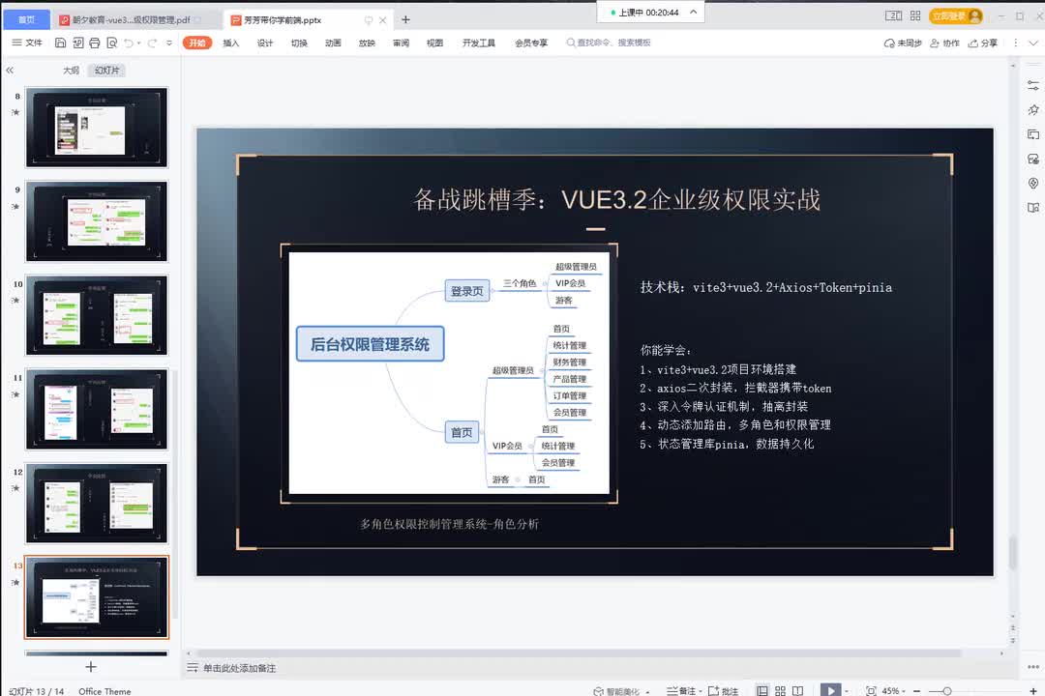Select slide 13 thumbnail
Viewport: 1045px width, 696px height.
click(97, 597)
